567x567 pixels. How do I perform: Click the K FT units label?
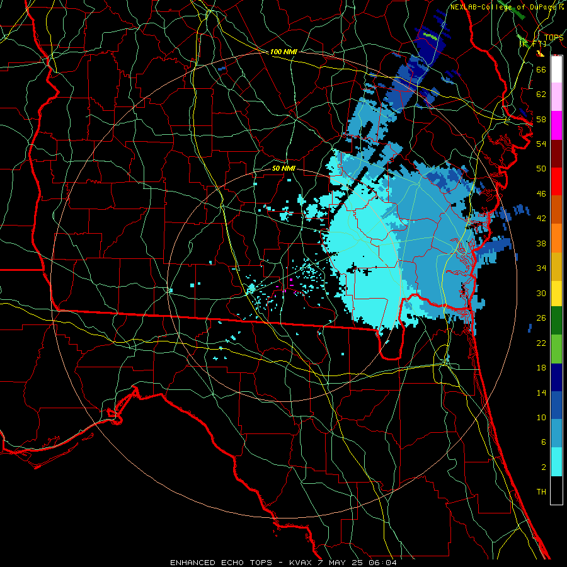tap(532, 43)
